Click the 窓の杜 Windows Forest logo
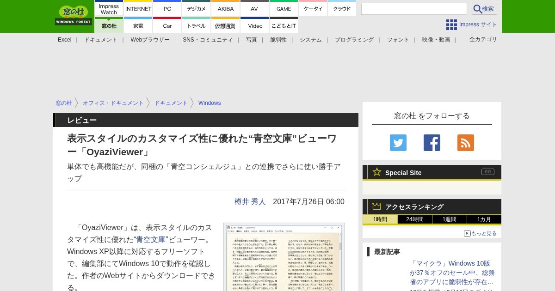The image size is (555, 291). (x=73, y=16)
